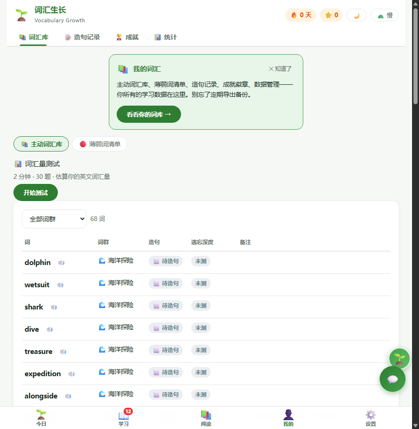Click the 备注 column header

pos(245,242)
